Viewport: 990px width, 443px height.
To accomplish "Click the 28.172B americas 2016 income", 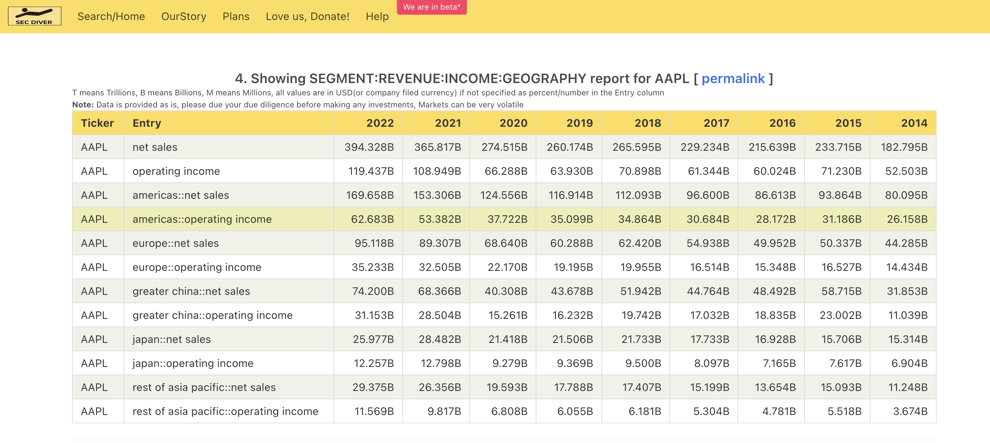I will click(x=776, y=219).
